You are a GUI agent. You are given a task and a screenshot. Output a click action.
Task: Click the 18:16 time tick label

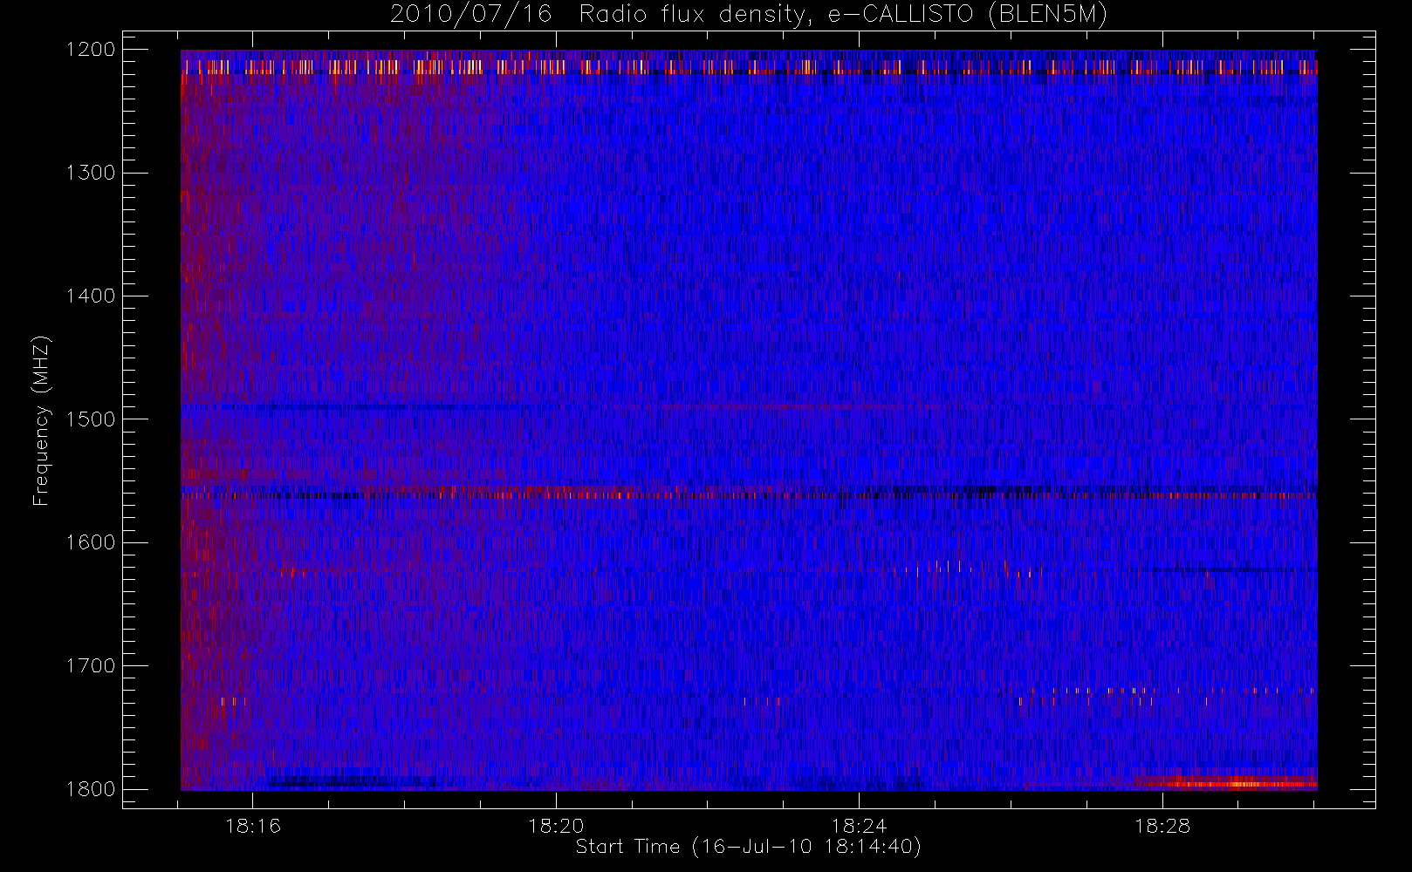click(x=253, y=826)
